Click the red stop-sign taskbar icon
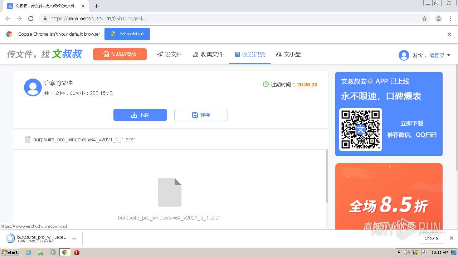The width and height of the screenshot is (458, 257). click(77, 252)
